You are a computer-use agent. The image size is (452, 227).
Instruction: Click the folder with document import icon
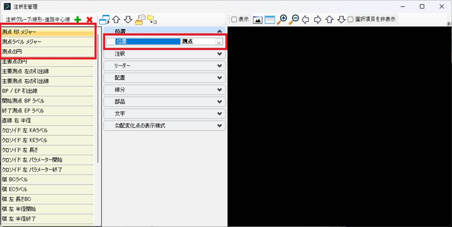coord(140,20)
